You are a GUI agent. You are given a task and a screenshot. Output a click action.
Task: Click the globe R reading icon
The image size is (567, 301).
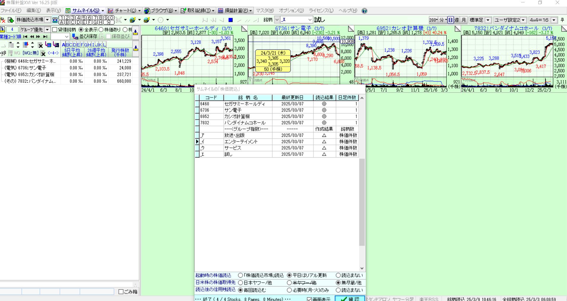click(132, 20)
